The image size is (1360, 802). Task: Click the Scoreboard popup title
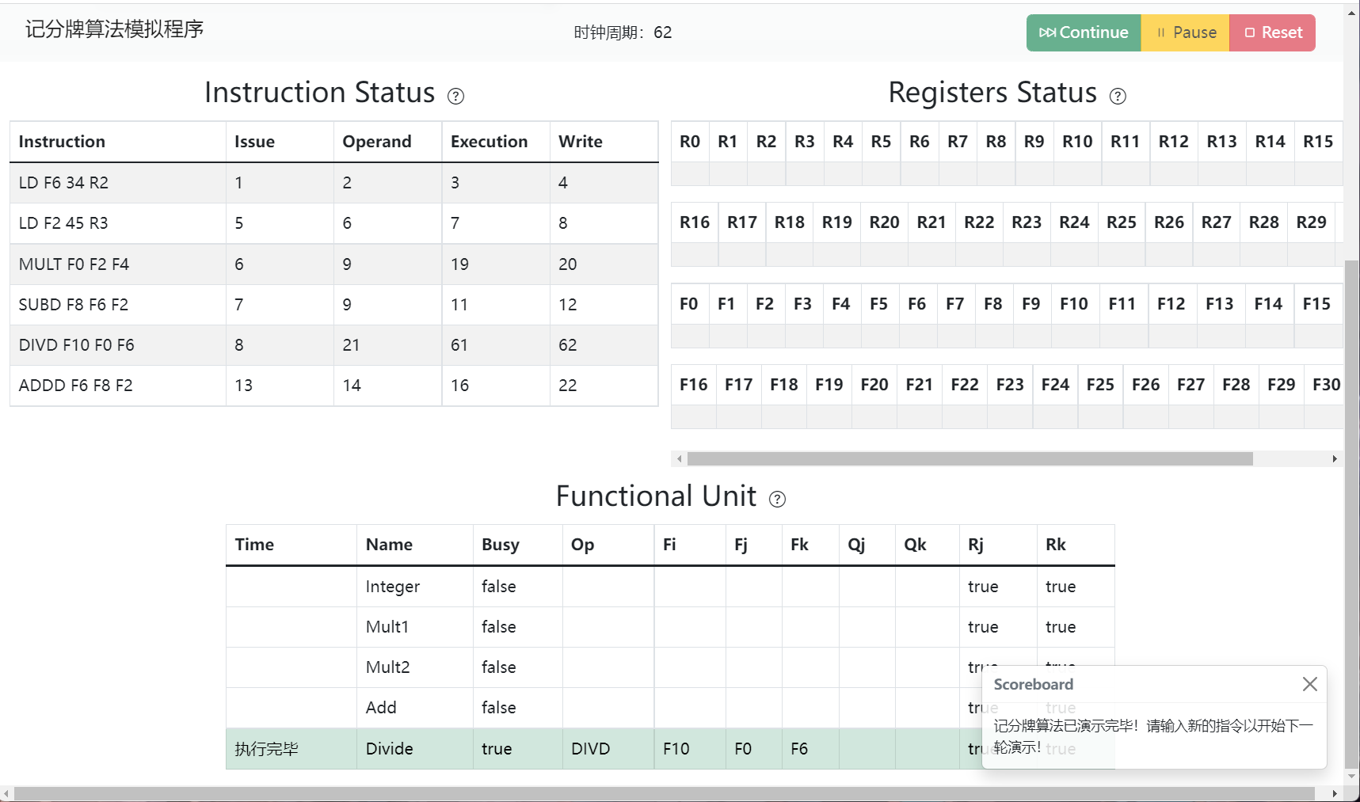(1034, 684)
